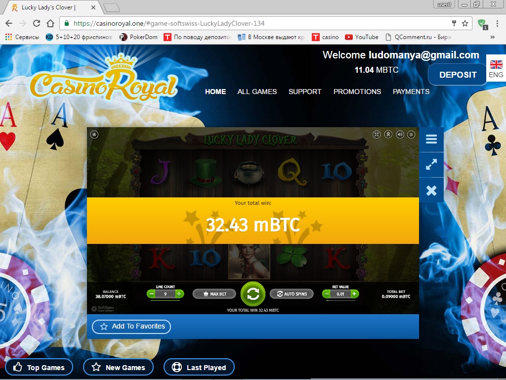Screen dimensions: 506x380
Task: Click the account balance 11.04 MBTC
Action: (376, 70)
